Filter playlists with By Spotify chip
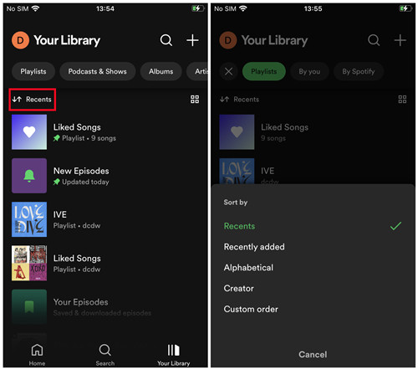The width and height of the screenshot is (418, 370). pos(359,71)
